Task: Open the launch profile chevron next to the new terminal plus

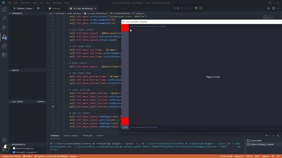Action: [x=269, y=136]
